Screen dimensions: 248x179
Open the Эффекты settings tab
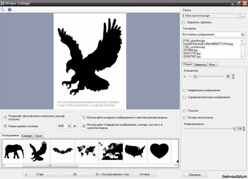click(200, 64)
